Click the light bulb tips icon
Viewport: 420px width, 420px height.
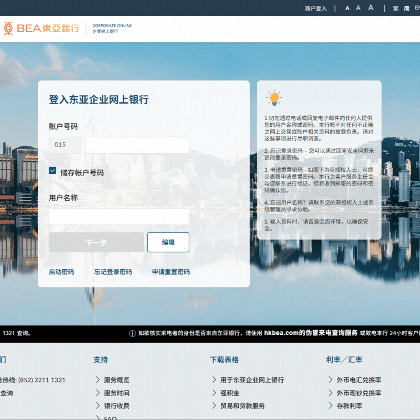(x=274, y=98)
